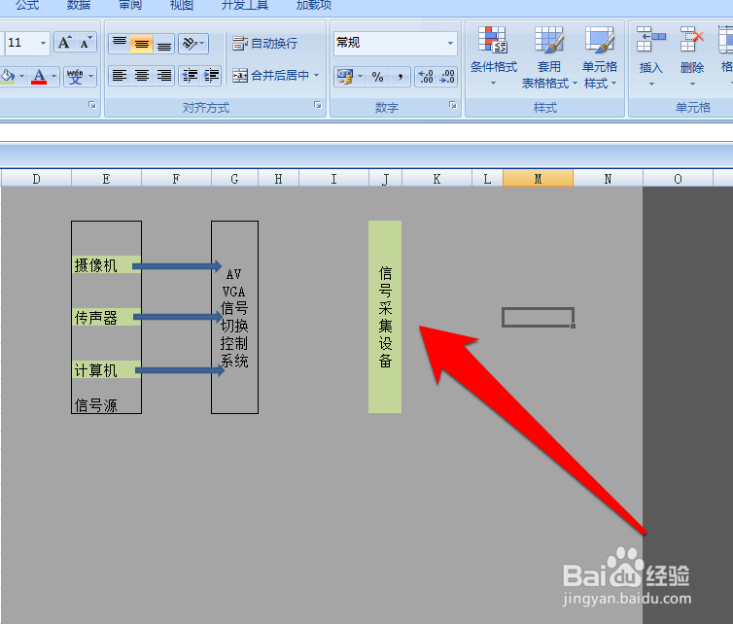Click the fill color bucket icon

point(8,76)
